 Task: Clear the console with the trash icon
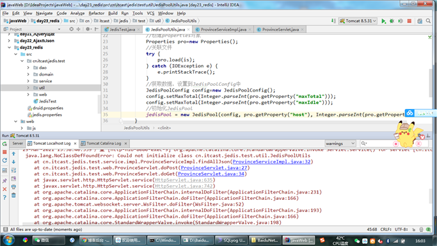[x=13, y=195]
